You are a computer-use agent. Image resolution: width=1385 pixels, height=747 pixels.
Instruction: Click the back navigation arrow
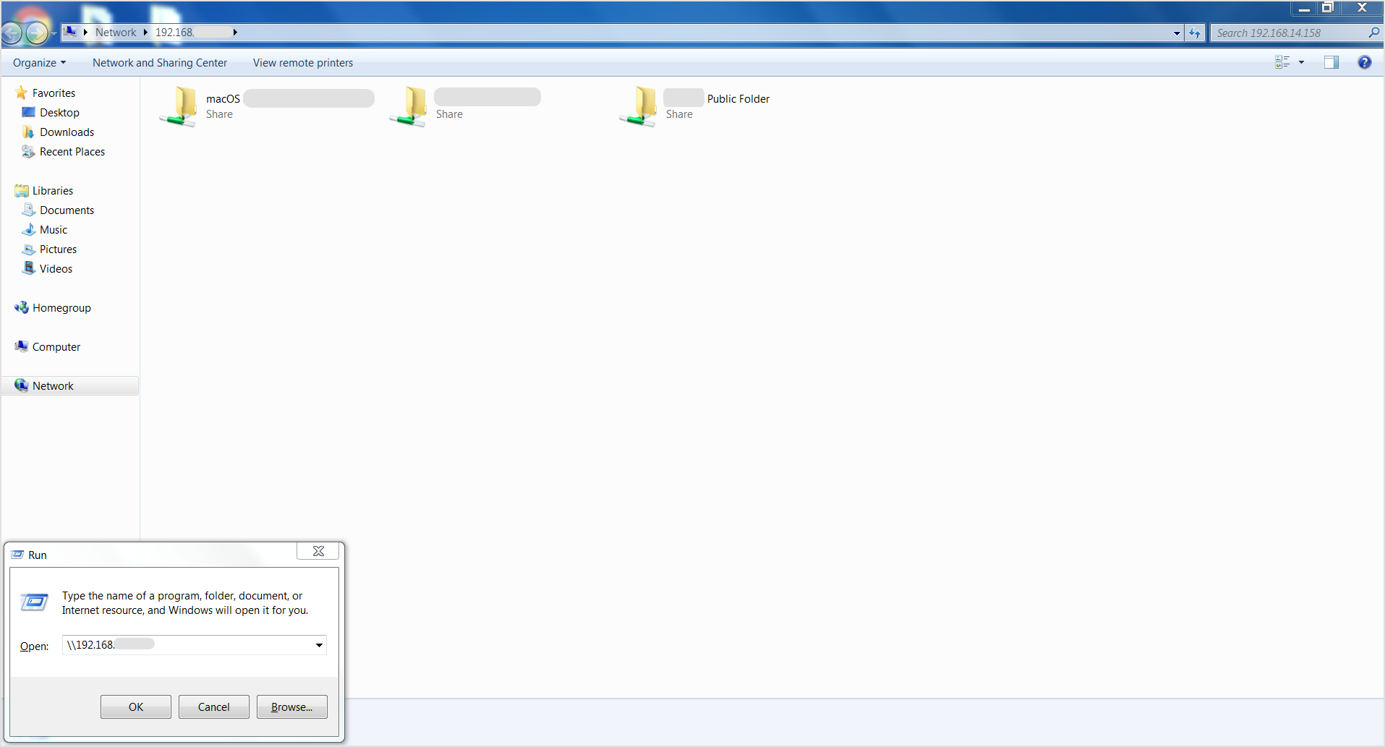(12, 33)
